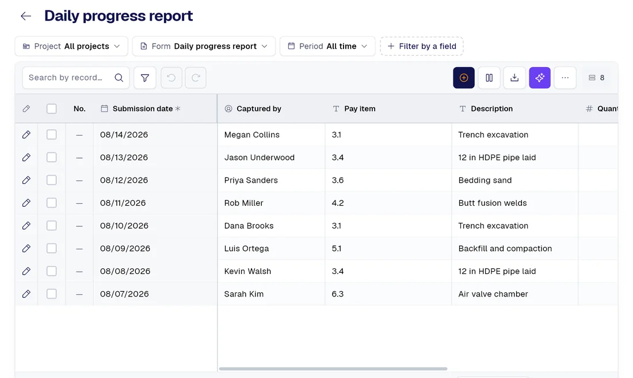Click the Air valve chamber cell

(515, 294)
